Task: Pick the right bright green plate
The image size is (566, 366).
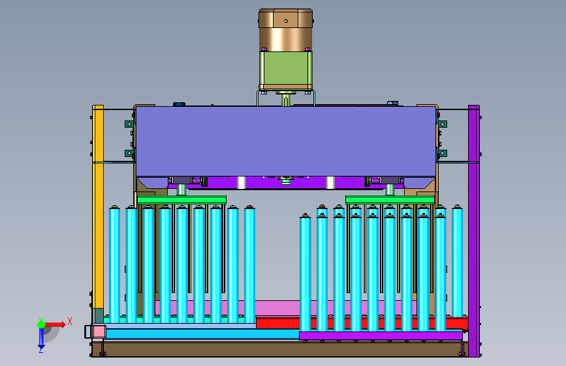Action: coord(390,200)
